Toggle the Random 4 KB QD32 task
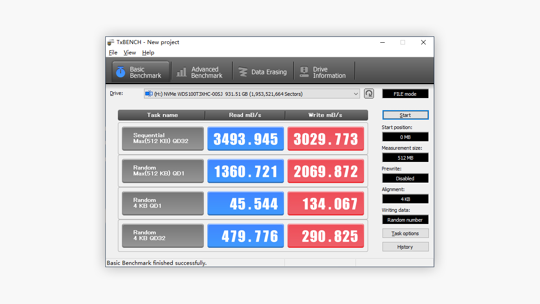The height and width of the screenshot is (304, 540). tap(162, 236)
